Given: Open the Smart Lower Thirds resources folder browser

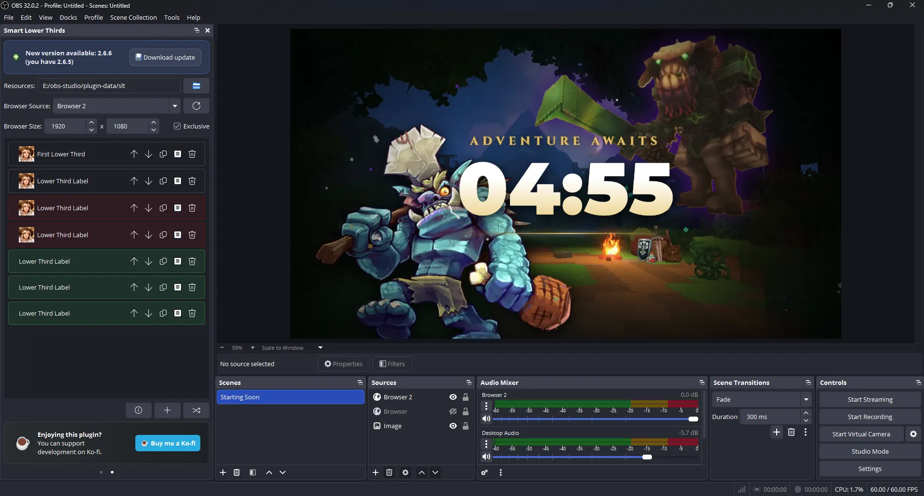Looking at the screenshot, I should [196, 85].
